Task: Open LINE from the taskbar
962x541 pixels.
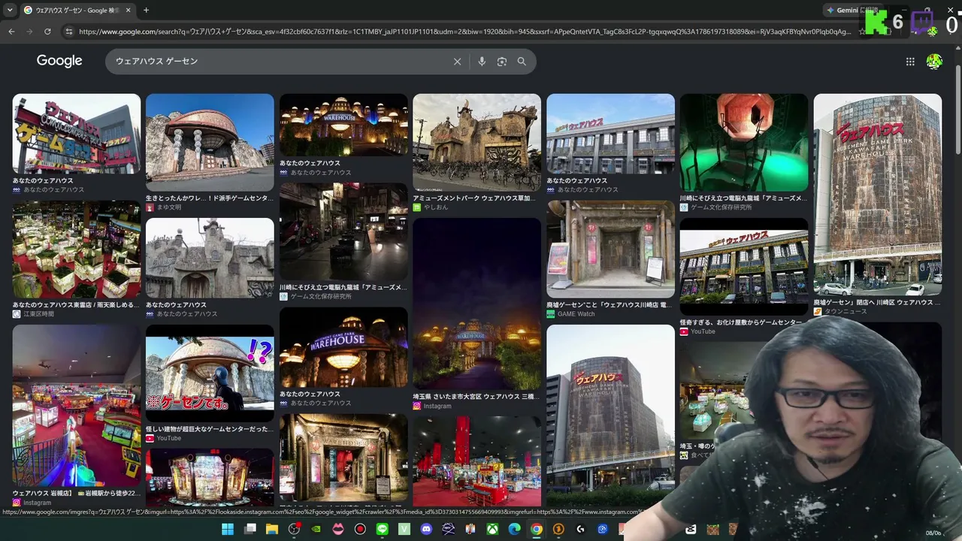Action: 382,529
